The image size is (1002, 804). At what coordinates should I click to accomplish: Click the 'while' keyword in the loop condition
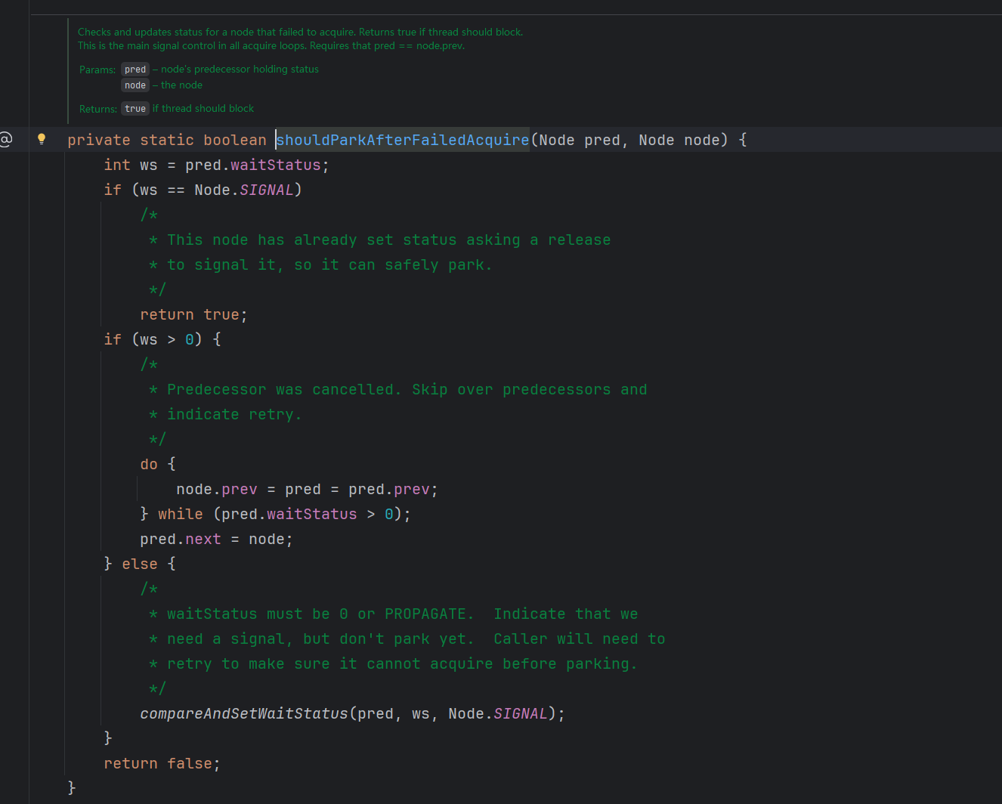coord(180,514)
